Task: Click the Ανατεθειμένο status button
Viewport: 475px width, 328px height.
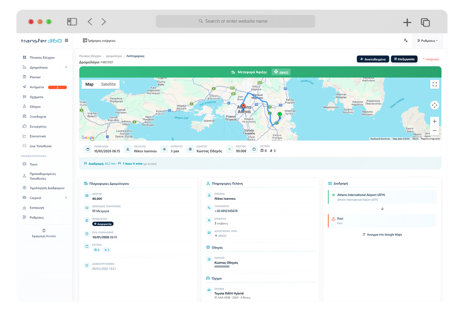Action: coord(373,59)
